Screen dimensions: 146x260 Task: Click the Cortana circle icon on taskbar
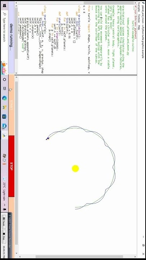pos(4,79)
